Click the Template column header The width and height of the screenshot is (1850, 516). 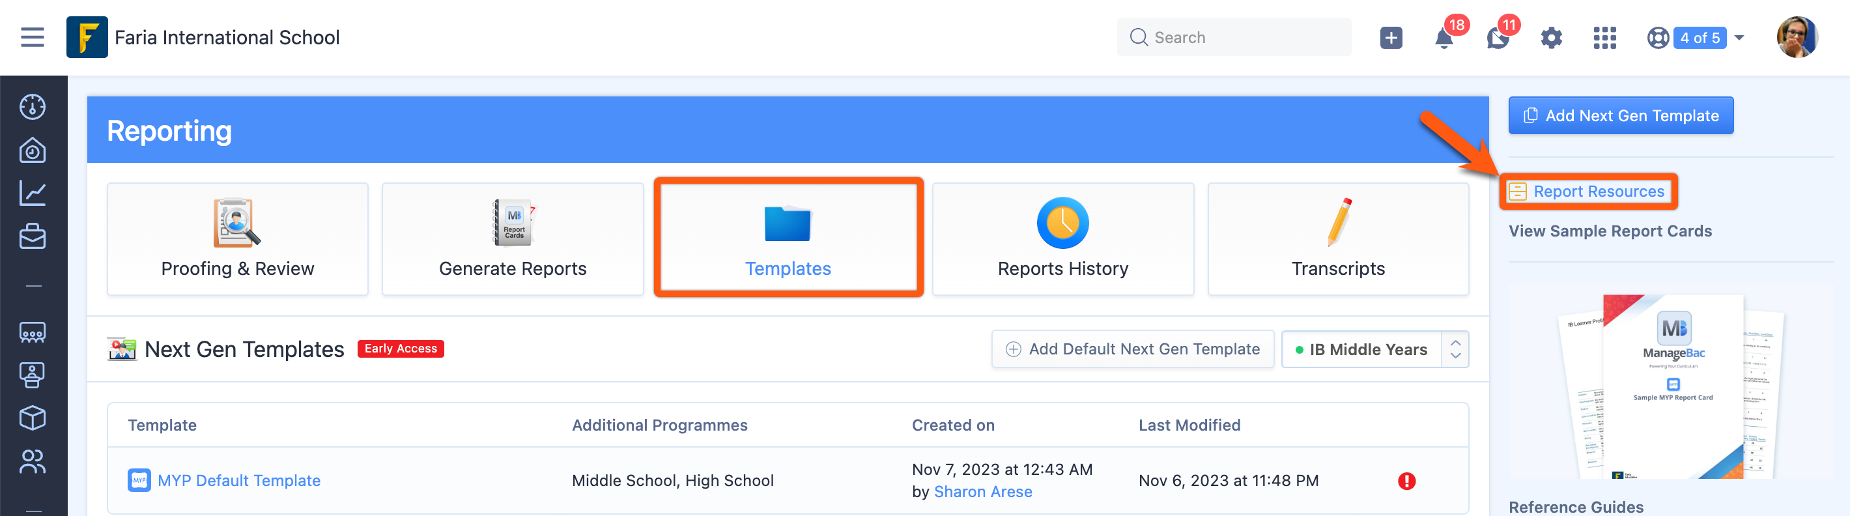(162, 425)
